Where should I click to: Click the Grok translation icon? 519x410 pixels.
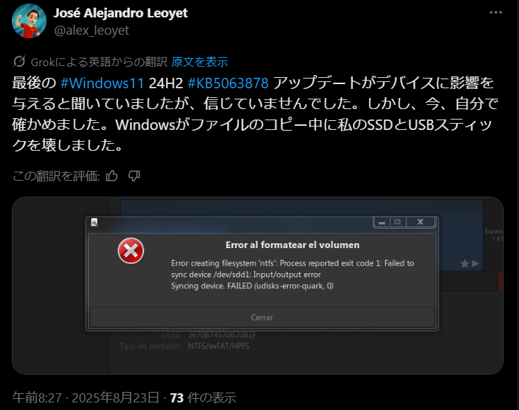point(19,62)
